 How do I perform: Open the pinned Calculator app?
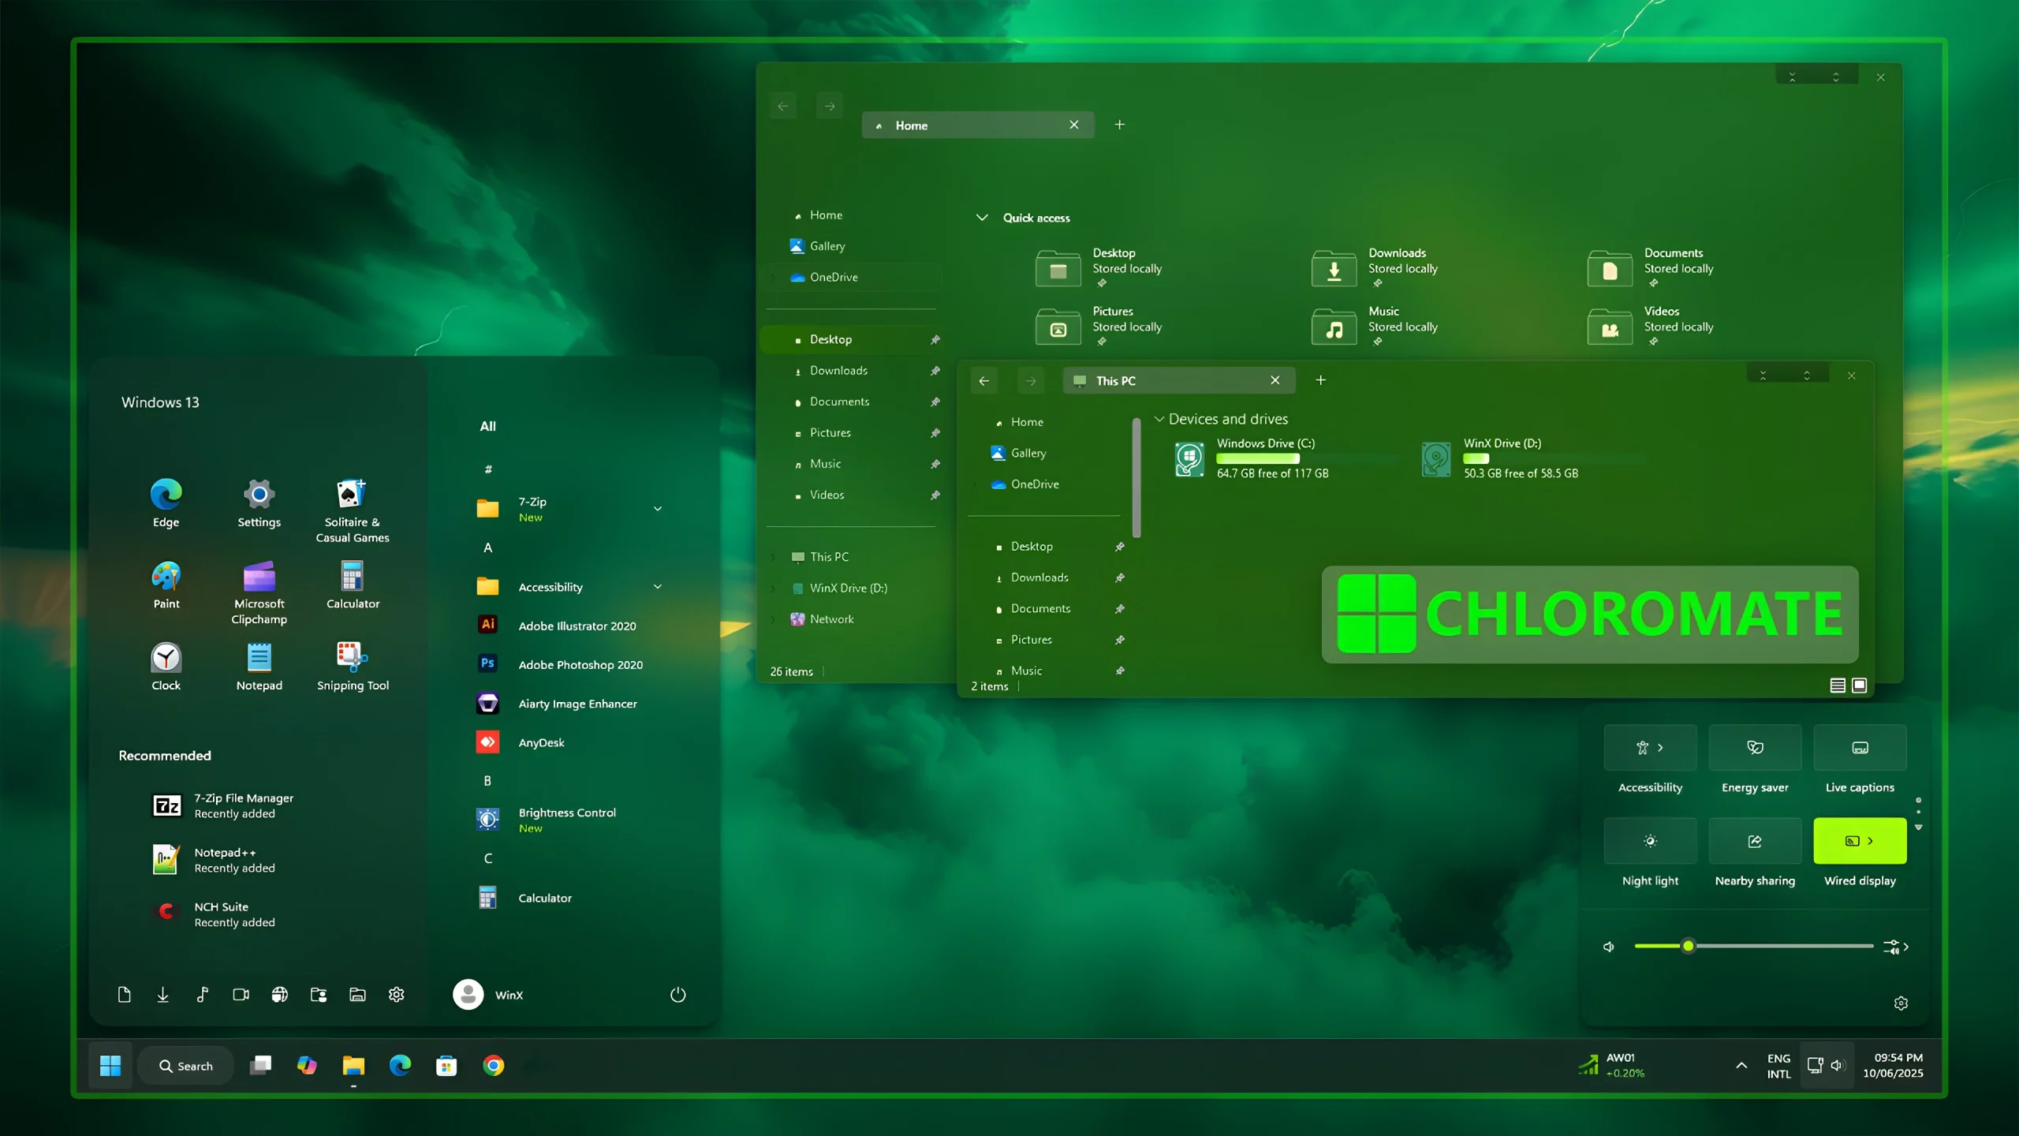pyautogui.click(x=352, y=585)
